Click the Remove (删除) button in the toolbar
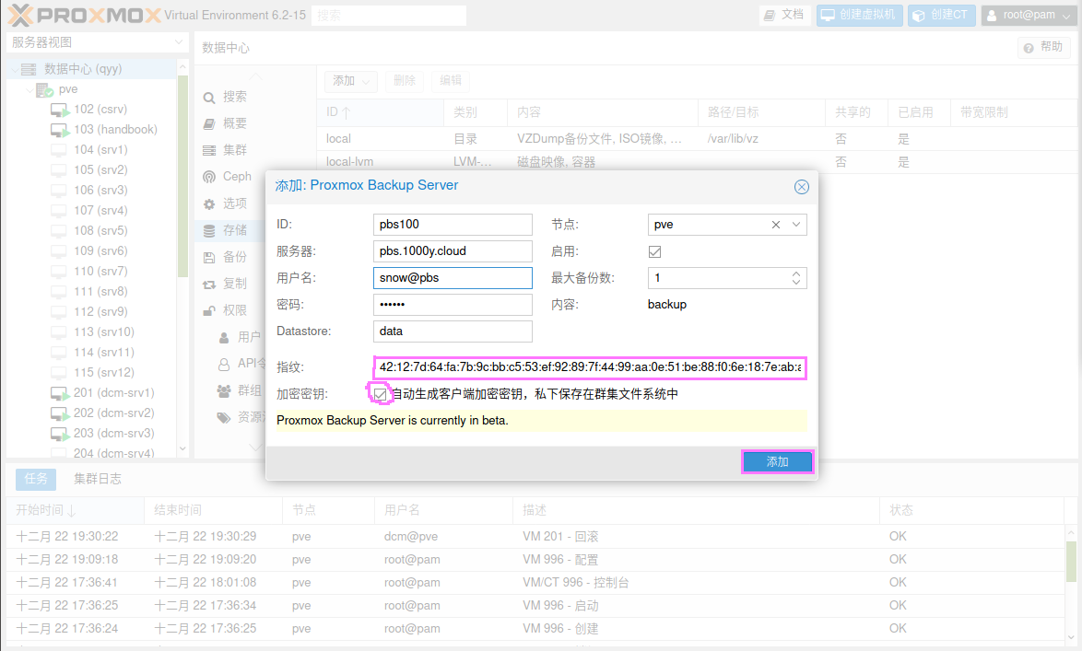1082x651 pixels. pos(405,81)
